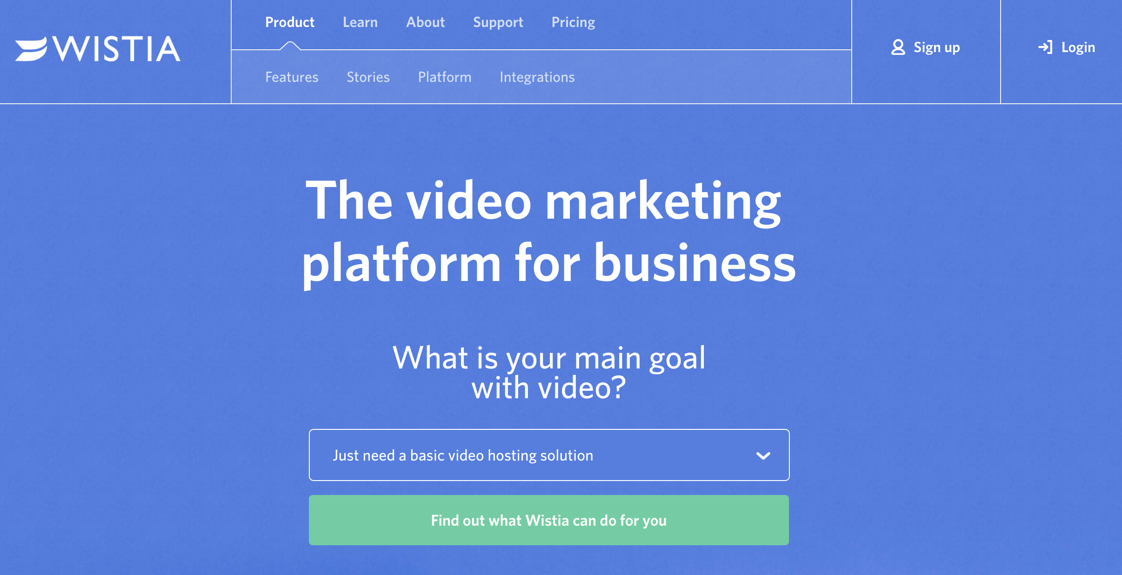Go to the About section
This screenshot has height=575, width=1122.
(425, 22)
